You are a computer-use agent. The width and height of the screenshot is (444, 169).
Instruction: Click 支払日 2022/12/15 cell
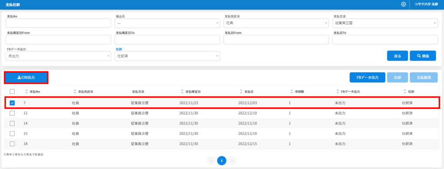click(x=248, y=144)
